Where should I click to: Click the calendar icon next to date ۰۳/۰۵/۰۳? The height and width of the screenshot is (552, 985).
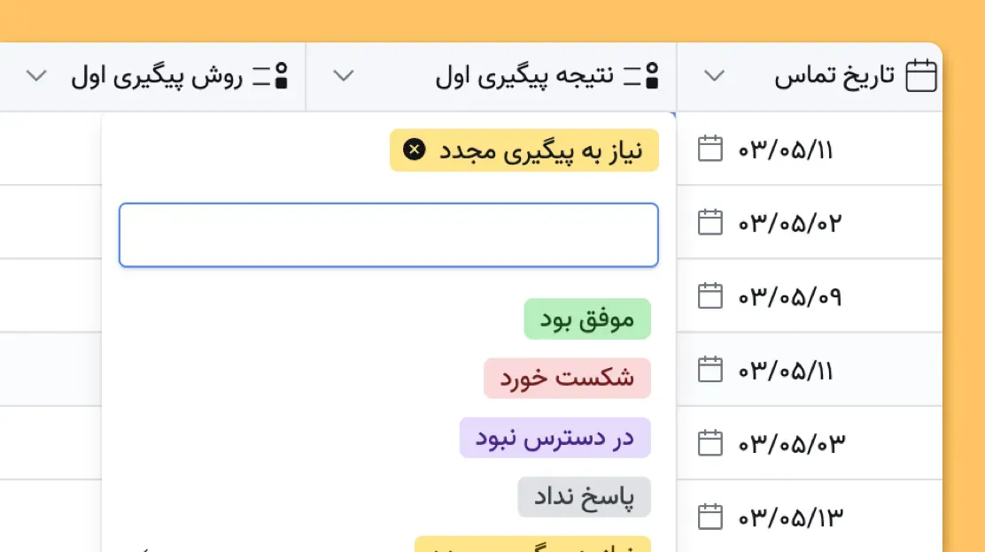click(710, 445)
